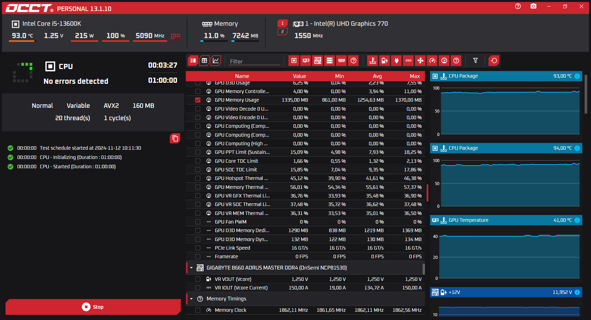Toggle the temperature sensor filter

click(x=373, y=61)
